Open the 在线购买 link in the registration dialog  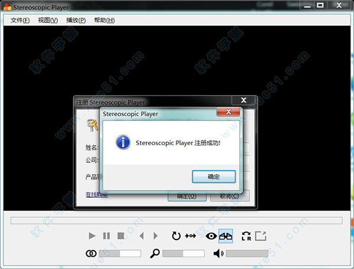click(97, 195)
